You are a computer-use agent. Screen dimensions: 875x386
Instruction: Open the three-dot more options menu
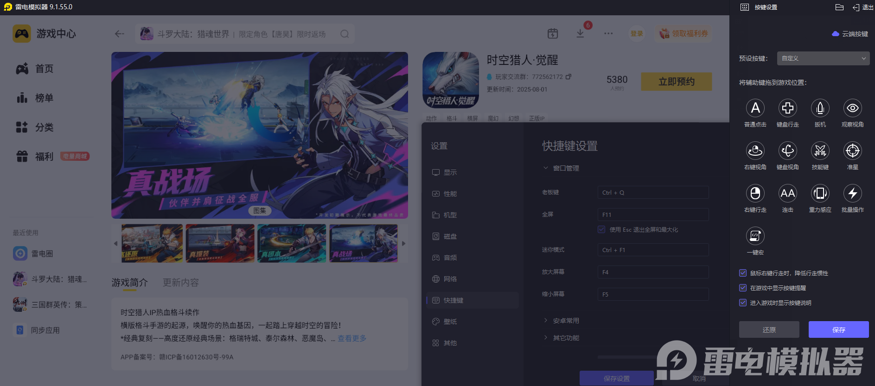pyautogui.click(x=608, y=33)
